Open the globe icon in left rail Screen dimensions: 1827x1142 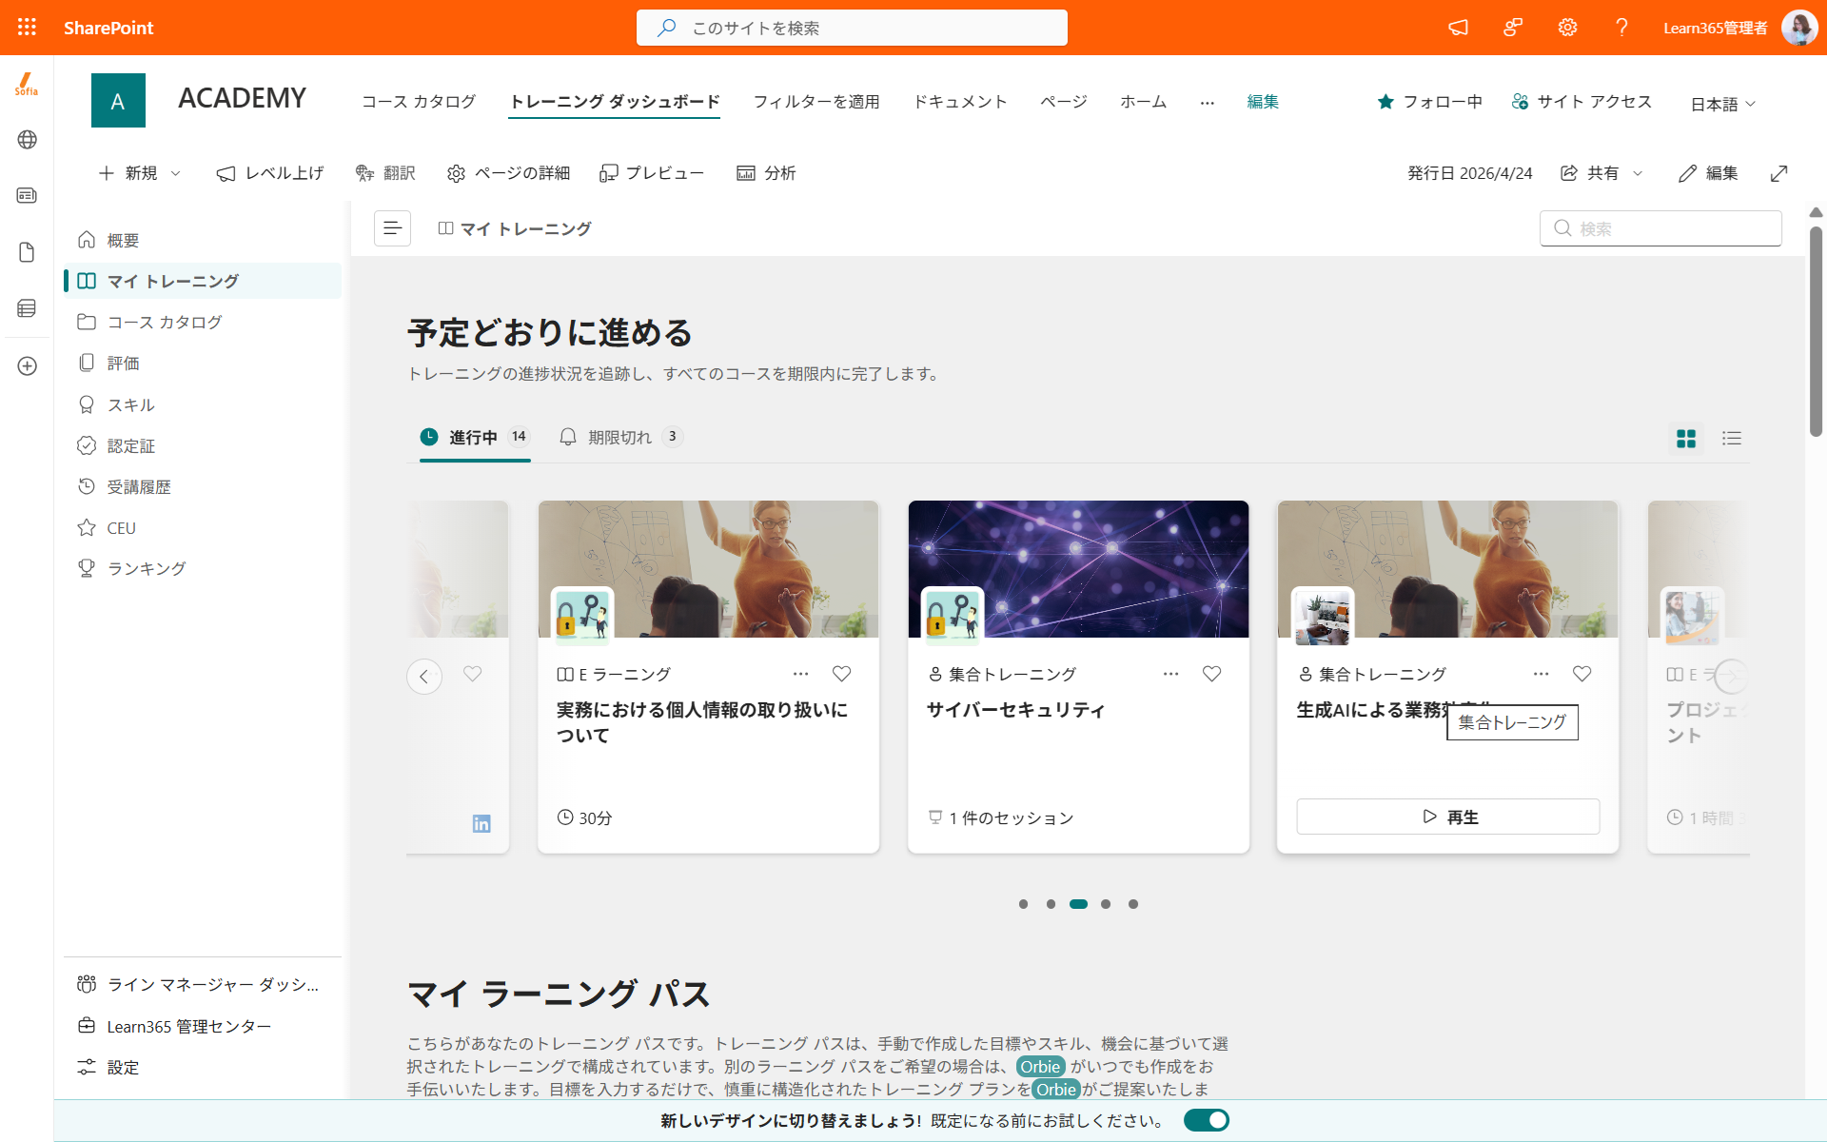coord(27,140)
